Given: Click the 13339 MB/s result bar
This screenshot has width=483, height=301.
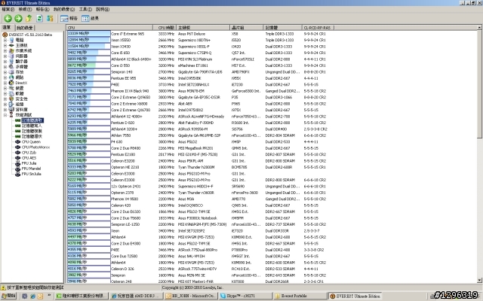Looking at the screenshot, I should coord(89,34).
